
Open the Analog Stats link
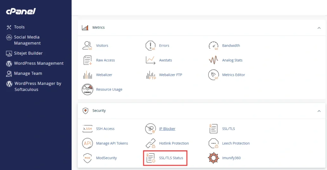point(232,60)
